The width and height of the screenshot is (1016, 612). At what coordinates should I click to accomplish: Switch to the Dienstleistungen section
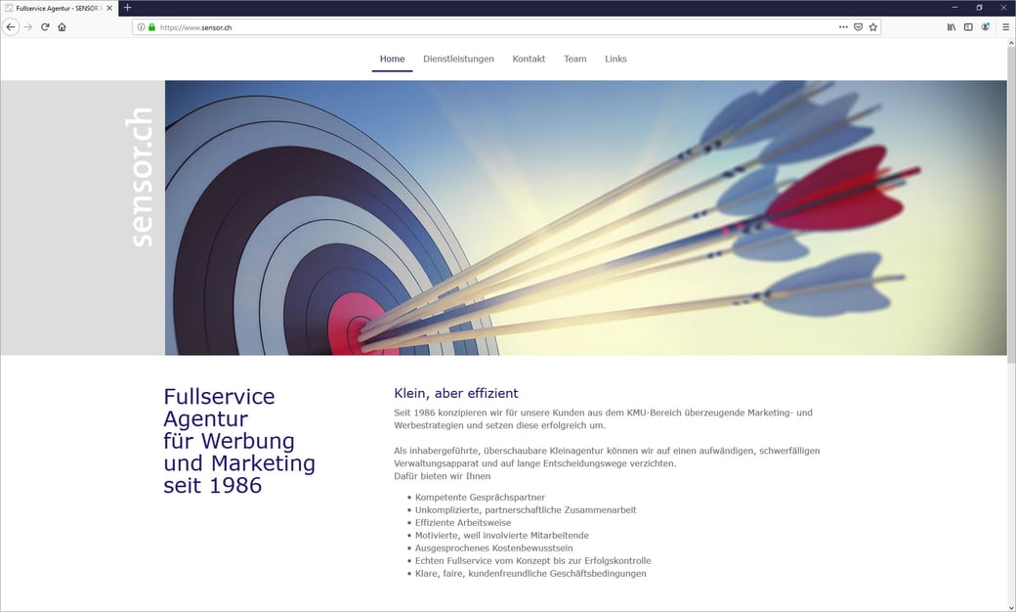[x=458, y=59]
